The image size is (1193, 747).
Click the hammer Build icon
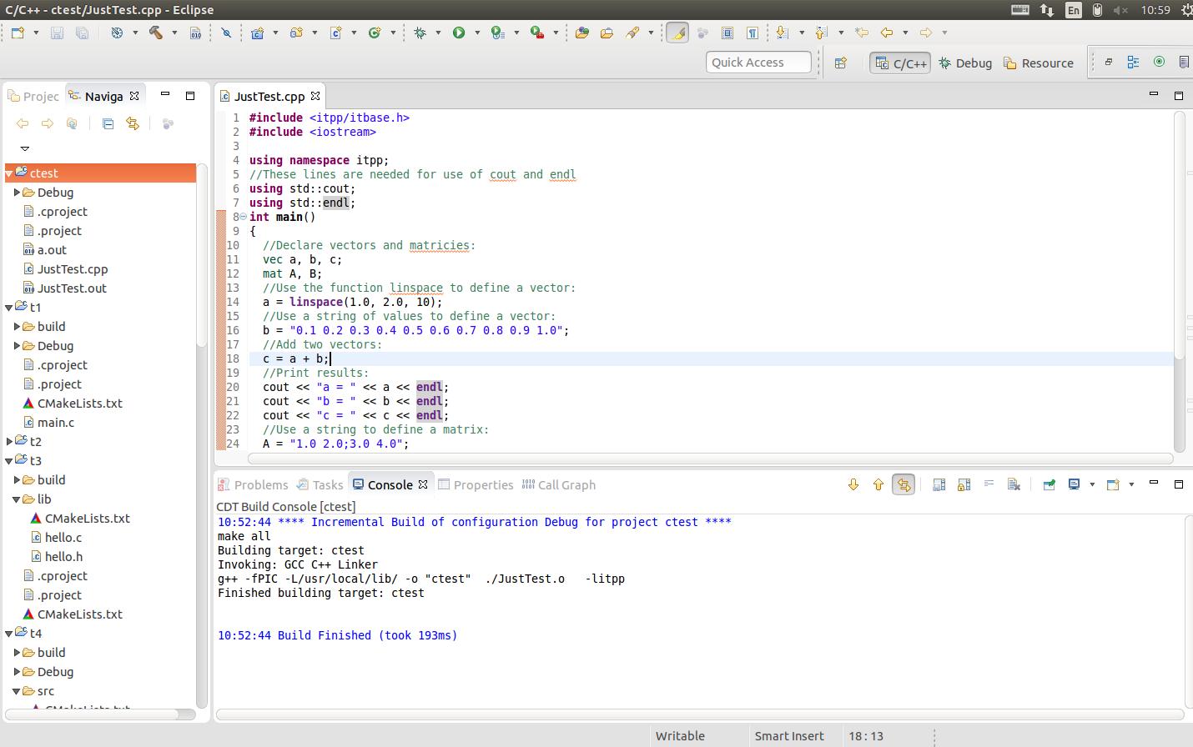[155, 33]
